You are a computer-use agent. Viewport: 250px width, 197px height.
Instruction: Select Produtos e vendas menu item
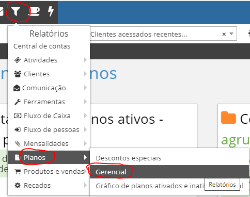coord(49,171)
